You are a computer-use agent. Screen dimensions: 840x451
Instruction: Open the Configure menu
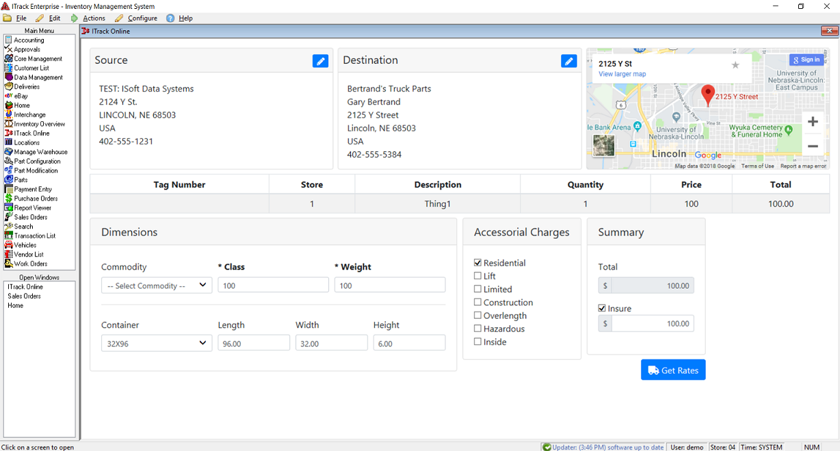(x=142, y=18)
